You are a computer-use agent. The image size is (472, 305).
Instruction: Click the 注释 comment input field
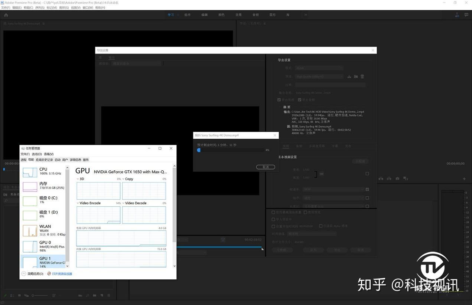[330, 85]
